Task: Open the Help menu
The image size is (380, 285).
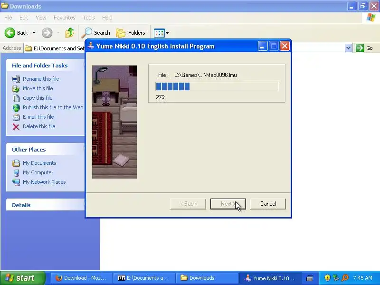Action: click(107, 18)
